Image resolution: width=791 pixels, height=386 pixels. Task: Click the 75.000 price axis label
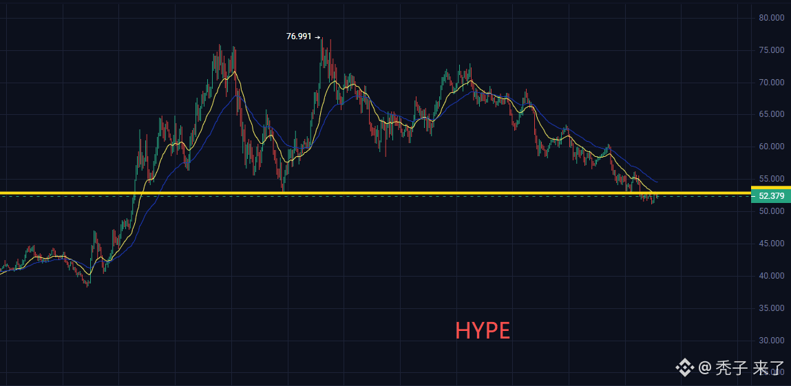[x=771, y=50]
